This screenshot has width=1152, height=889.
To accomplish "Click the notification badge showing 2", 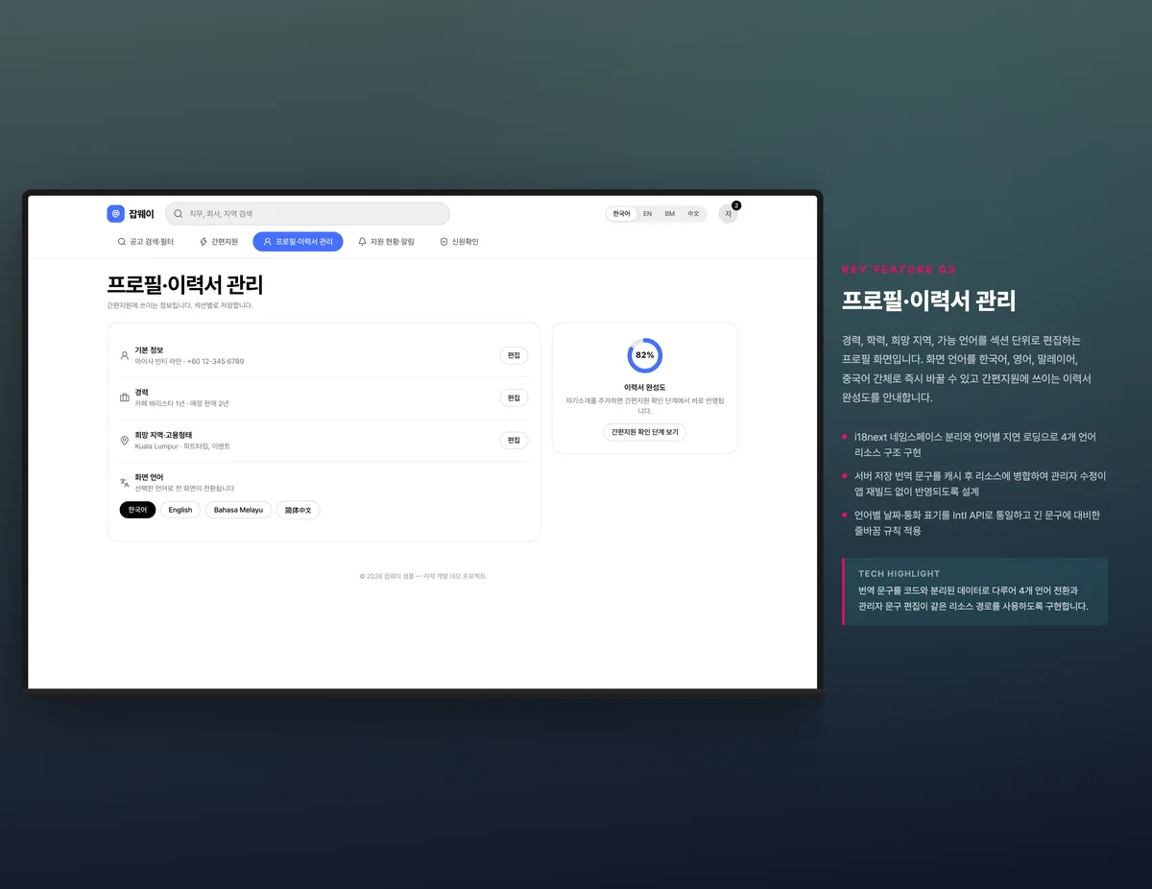I will tap(736, 205).
